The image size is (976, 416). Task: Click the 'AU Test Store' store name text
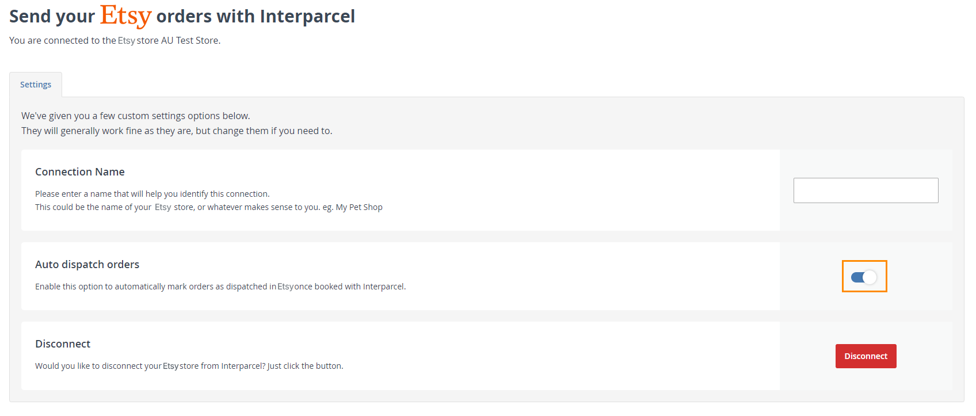190,40
